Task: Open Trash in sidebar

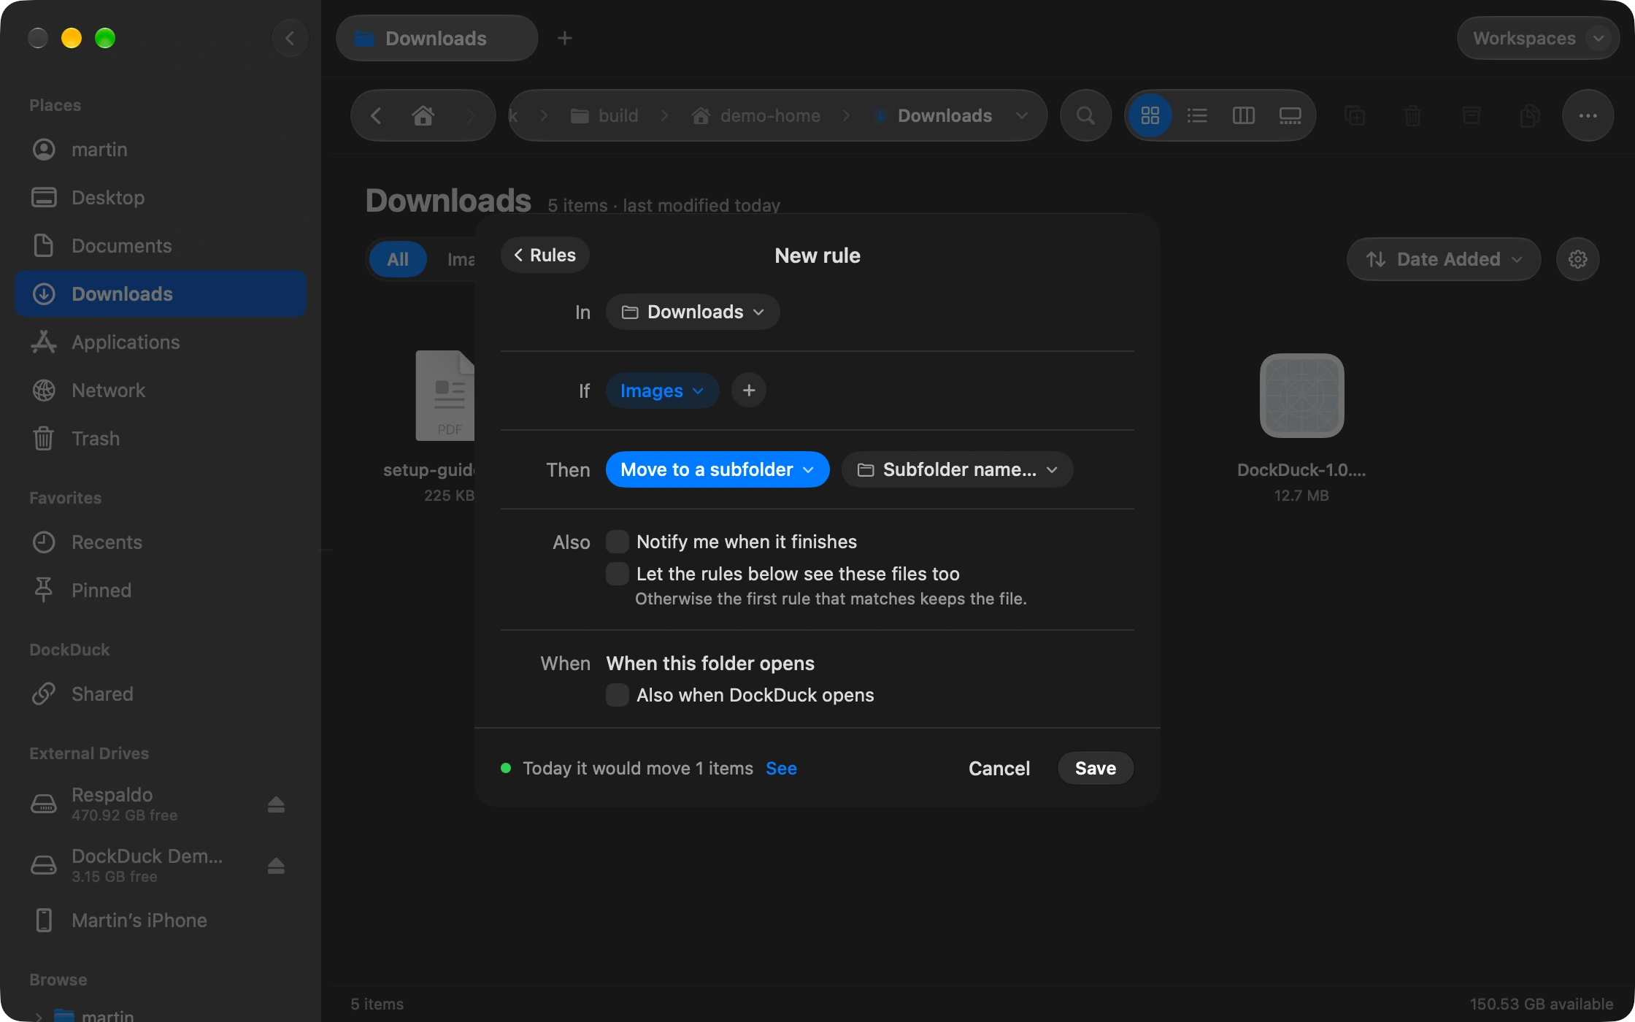Action: (161, 439)
